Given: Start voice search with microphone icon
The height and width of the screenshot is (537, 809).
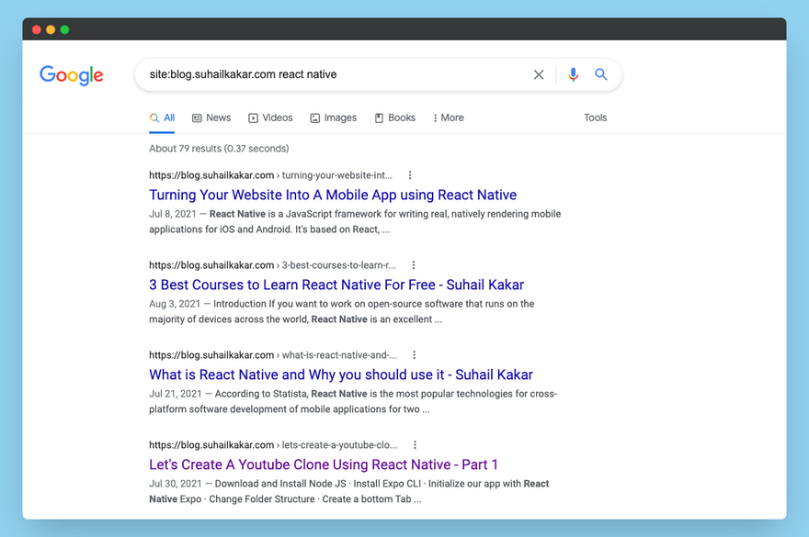Looking at the screenshot, I should 573,74.
